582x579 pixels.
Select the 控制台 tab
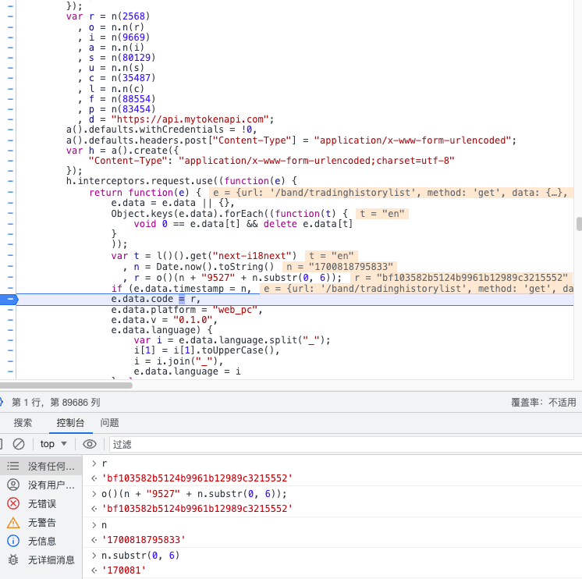pos(69,423)
